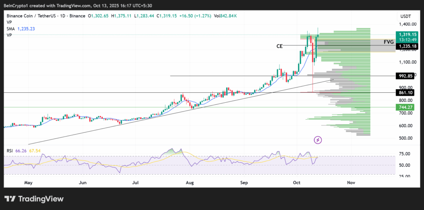Toggle the first VP indicator legend
The image size is (424, 210).
9,22
